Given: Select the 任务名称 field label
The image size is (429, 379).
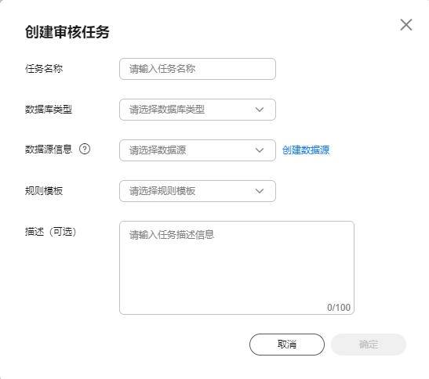Looking at the screenshot, I should click(44, 69).
